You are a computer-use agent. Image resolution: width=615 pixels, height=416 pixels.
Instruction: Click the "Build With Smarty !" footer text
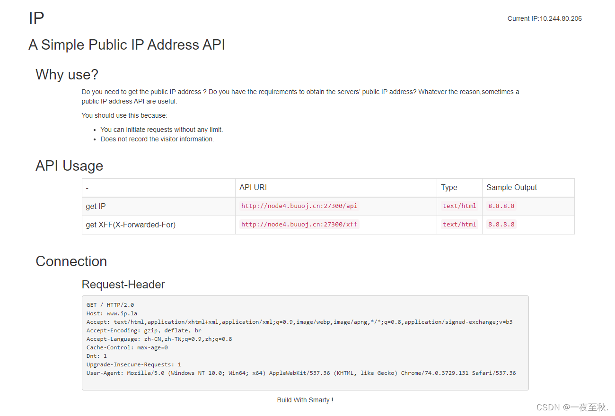click(305, 400)
